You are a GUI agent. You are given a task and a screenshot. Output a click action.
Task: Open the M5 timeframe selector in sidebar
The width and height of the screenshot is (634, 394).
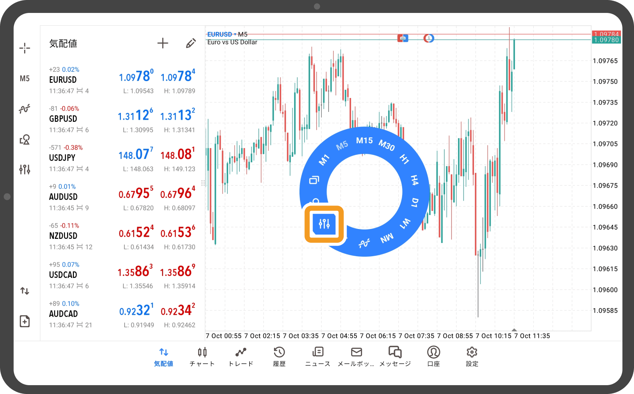25,79
